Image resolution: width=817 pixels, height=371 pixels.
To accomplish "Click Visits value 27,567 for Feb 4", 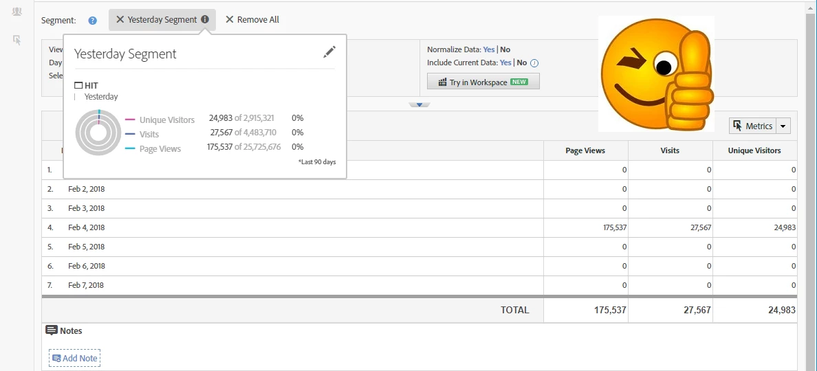I will click(700, 227).
